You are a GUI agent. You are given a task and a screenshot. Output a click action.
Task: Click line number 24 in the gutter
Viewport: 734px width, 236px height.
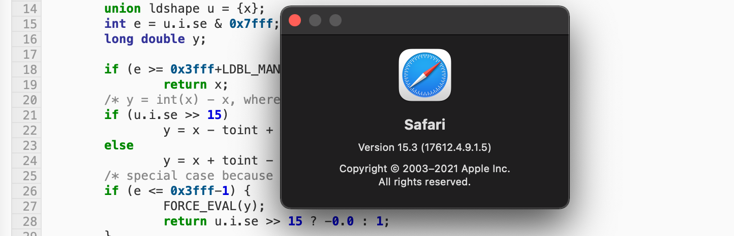pos(30,161)
